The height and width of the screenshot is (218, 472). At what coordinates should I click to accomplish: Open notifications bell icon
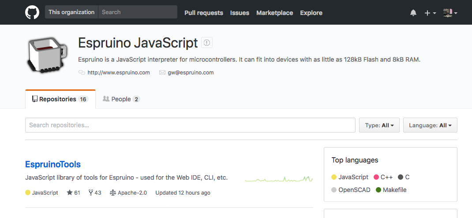413,13
